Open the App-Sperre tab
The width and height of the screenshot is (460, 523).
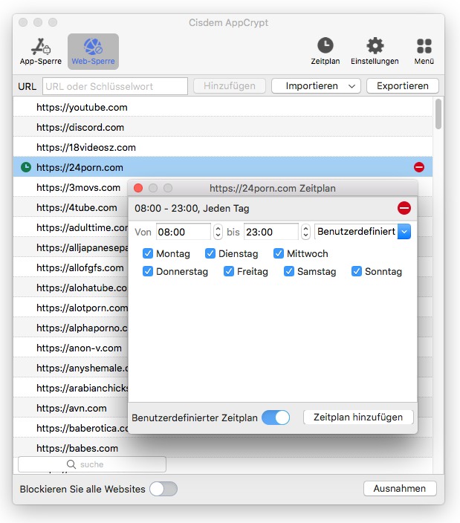[41, 52]
